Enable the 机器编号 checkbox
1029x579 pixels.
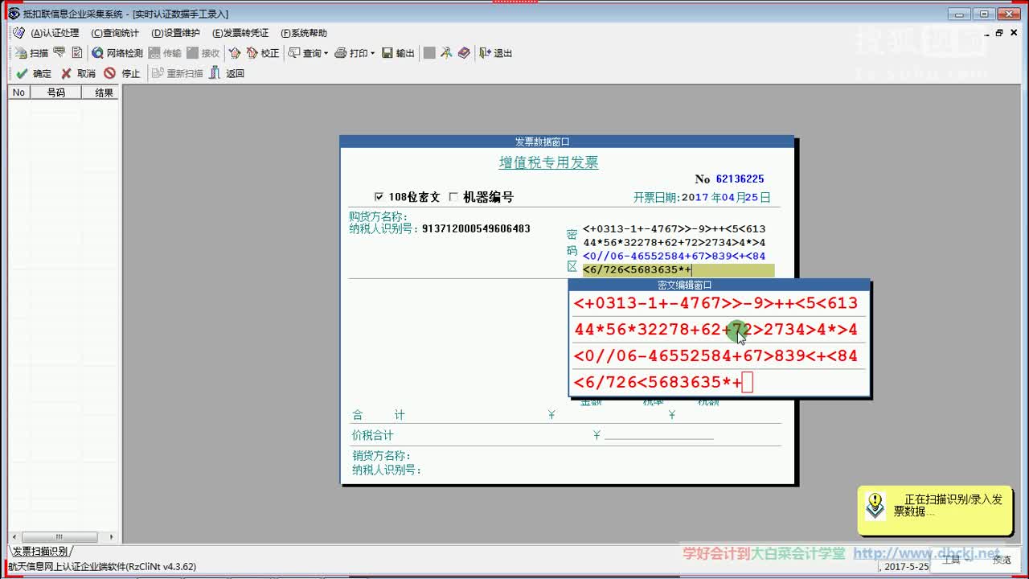[x=453, y=196]
